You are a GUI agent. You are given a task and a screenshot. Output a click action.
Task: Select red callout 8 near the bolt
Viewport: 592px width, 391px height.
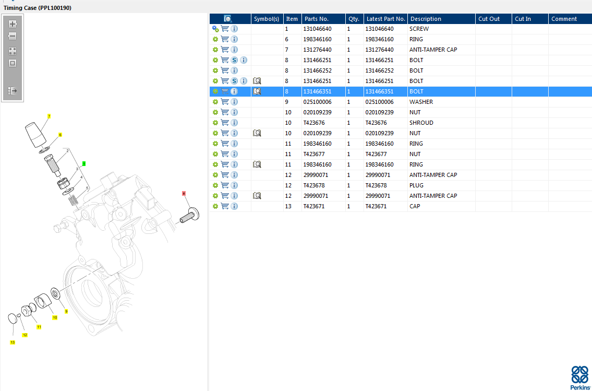coord(184,194)
